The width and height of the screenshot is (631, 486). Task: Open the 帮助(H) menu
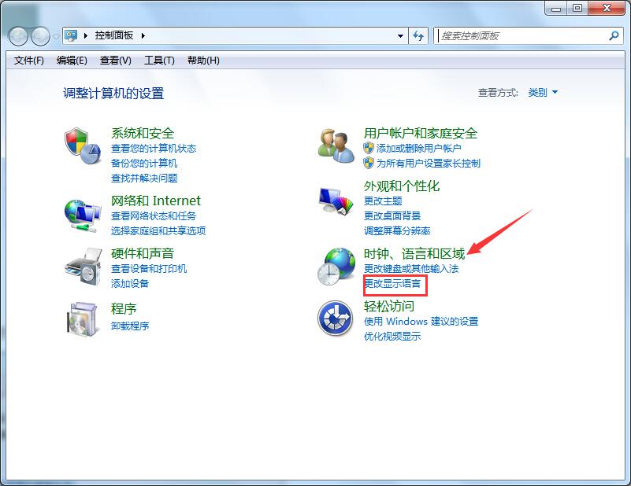click(x=203, y=61)
